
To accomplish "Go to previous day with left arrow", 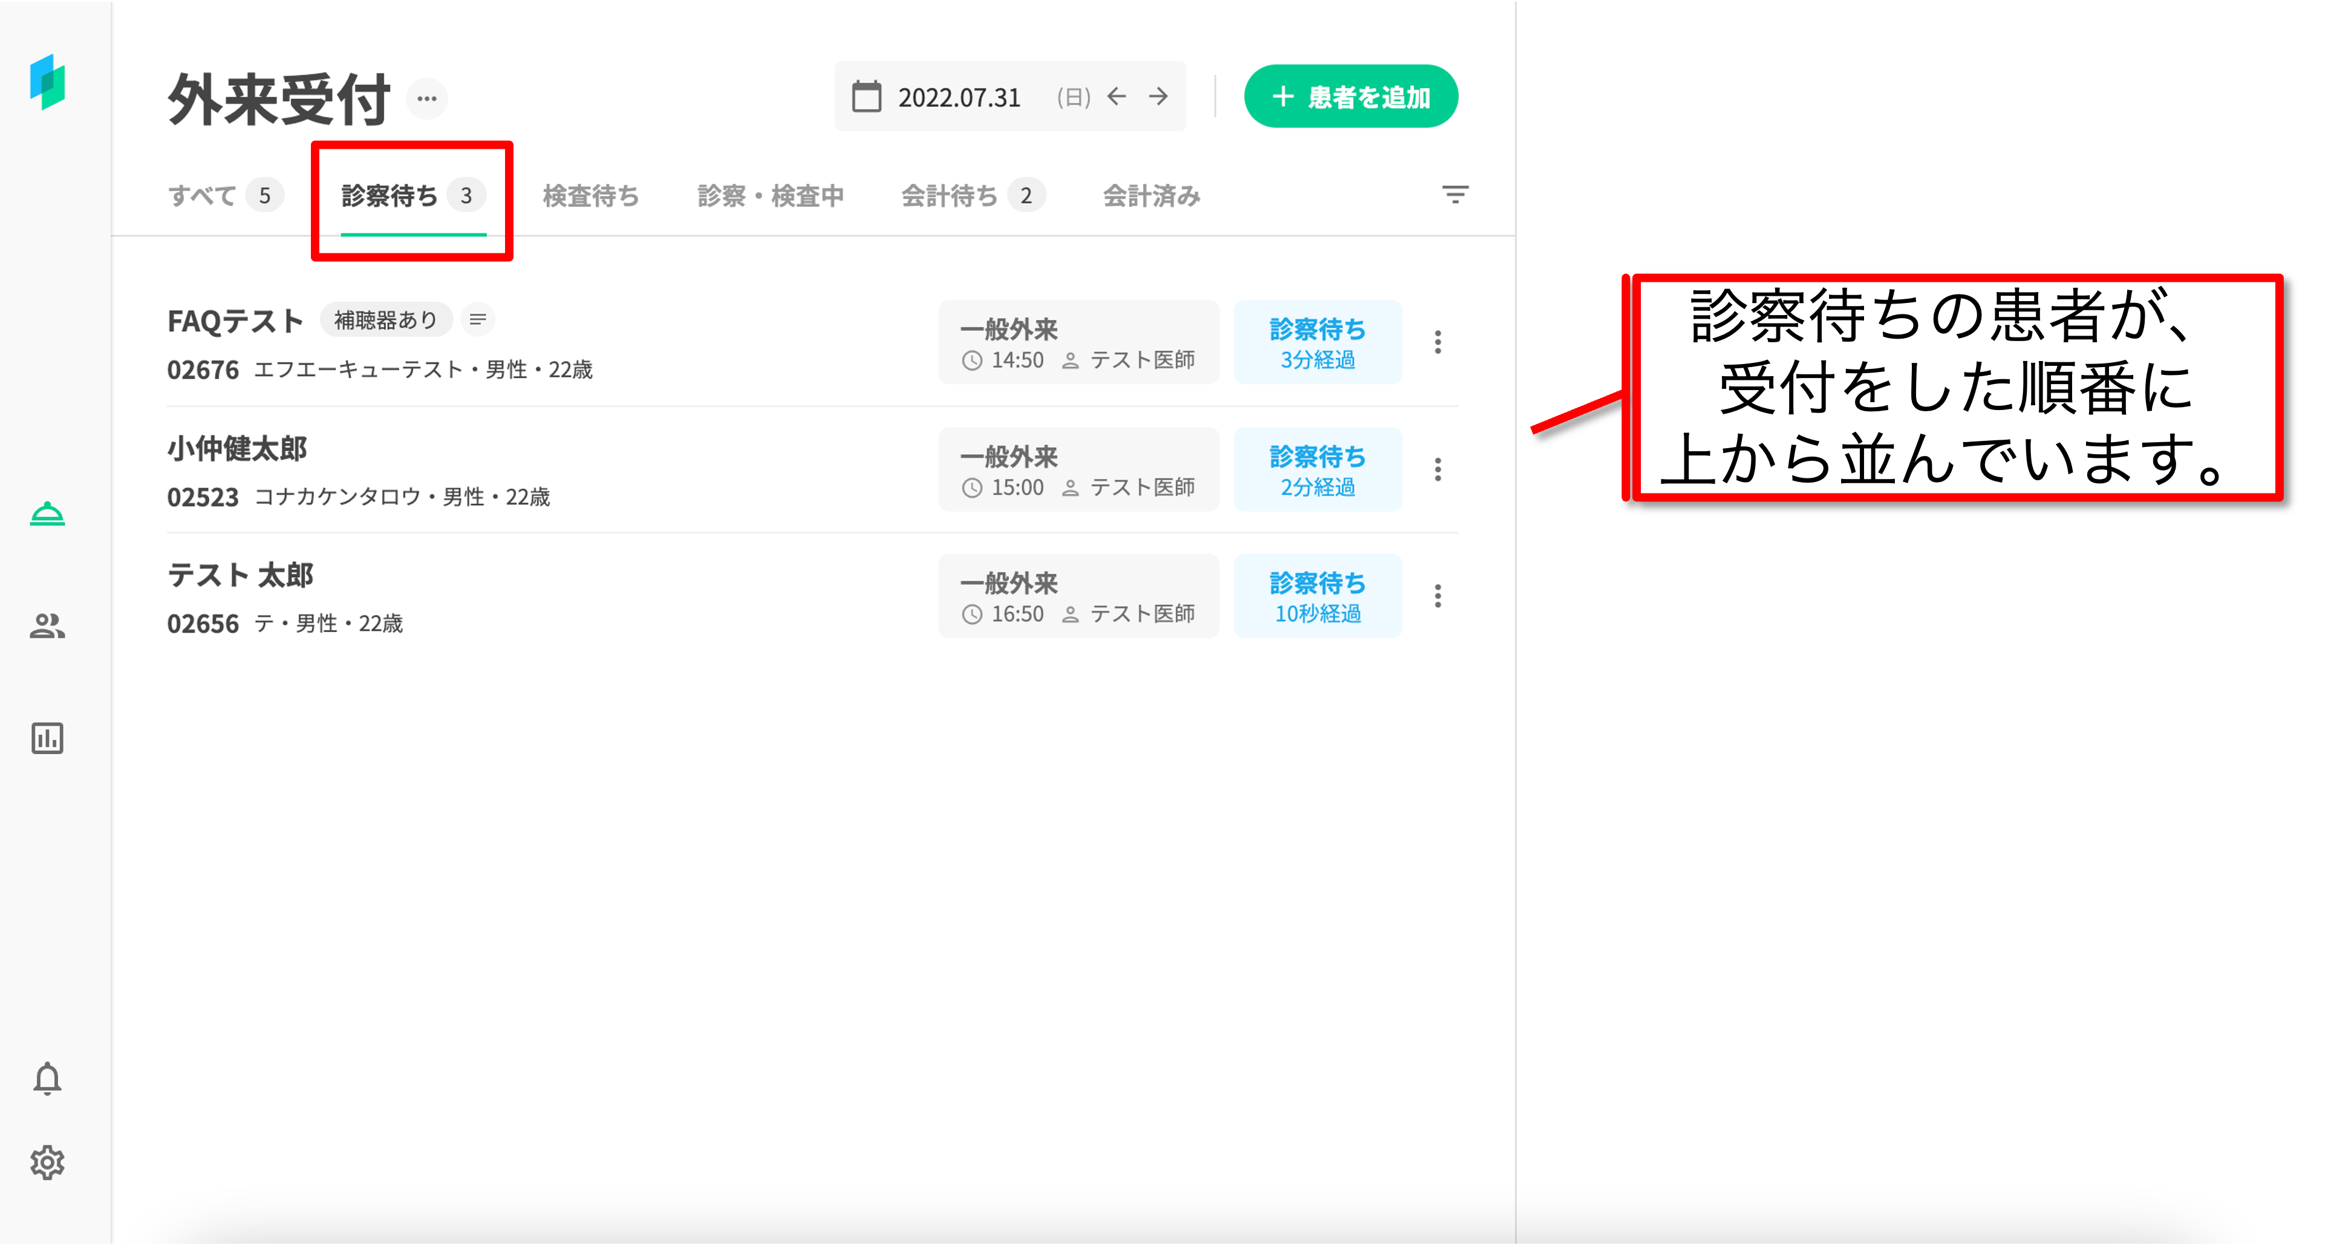I will [1116, 96].
